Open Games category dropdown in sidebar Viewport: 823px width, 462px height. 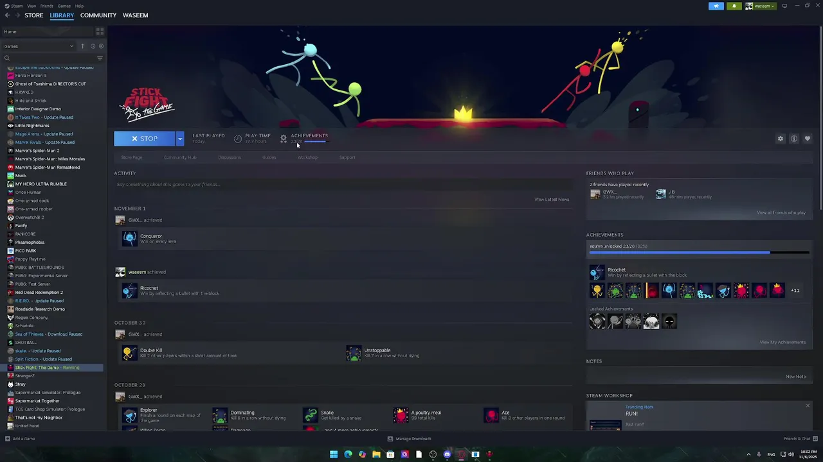pyautogui.click(x=39, y=46)
